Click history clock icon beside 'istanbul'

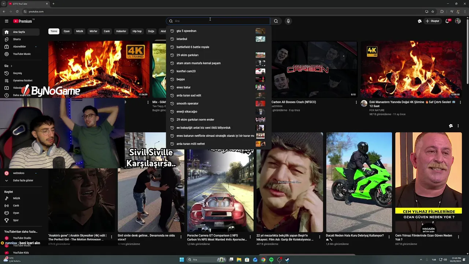172,39
